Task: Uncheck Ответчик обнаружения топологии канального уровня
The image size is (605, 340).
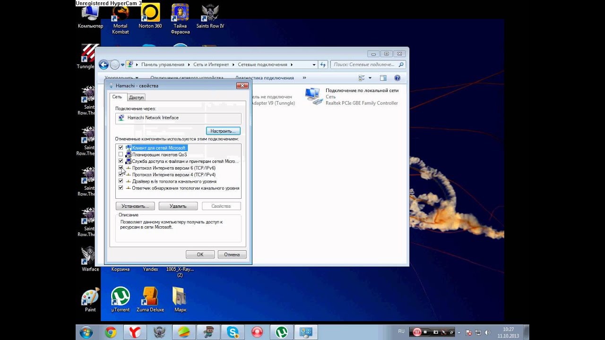Action: tap(121, 187)
